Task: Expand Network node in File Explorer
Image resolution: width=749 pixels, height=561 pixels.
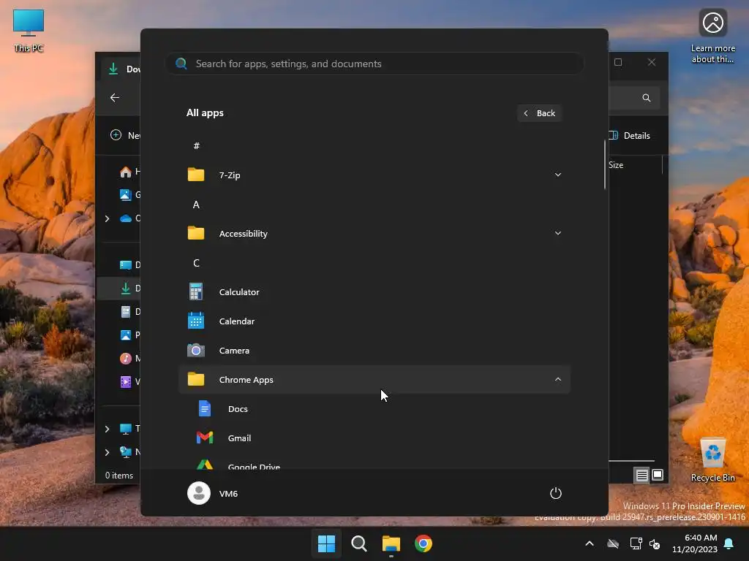Action: (x=107, y=451)
